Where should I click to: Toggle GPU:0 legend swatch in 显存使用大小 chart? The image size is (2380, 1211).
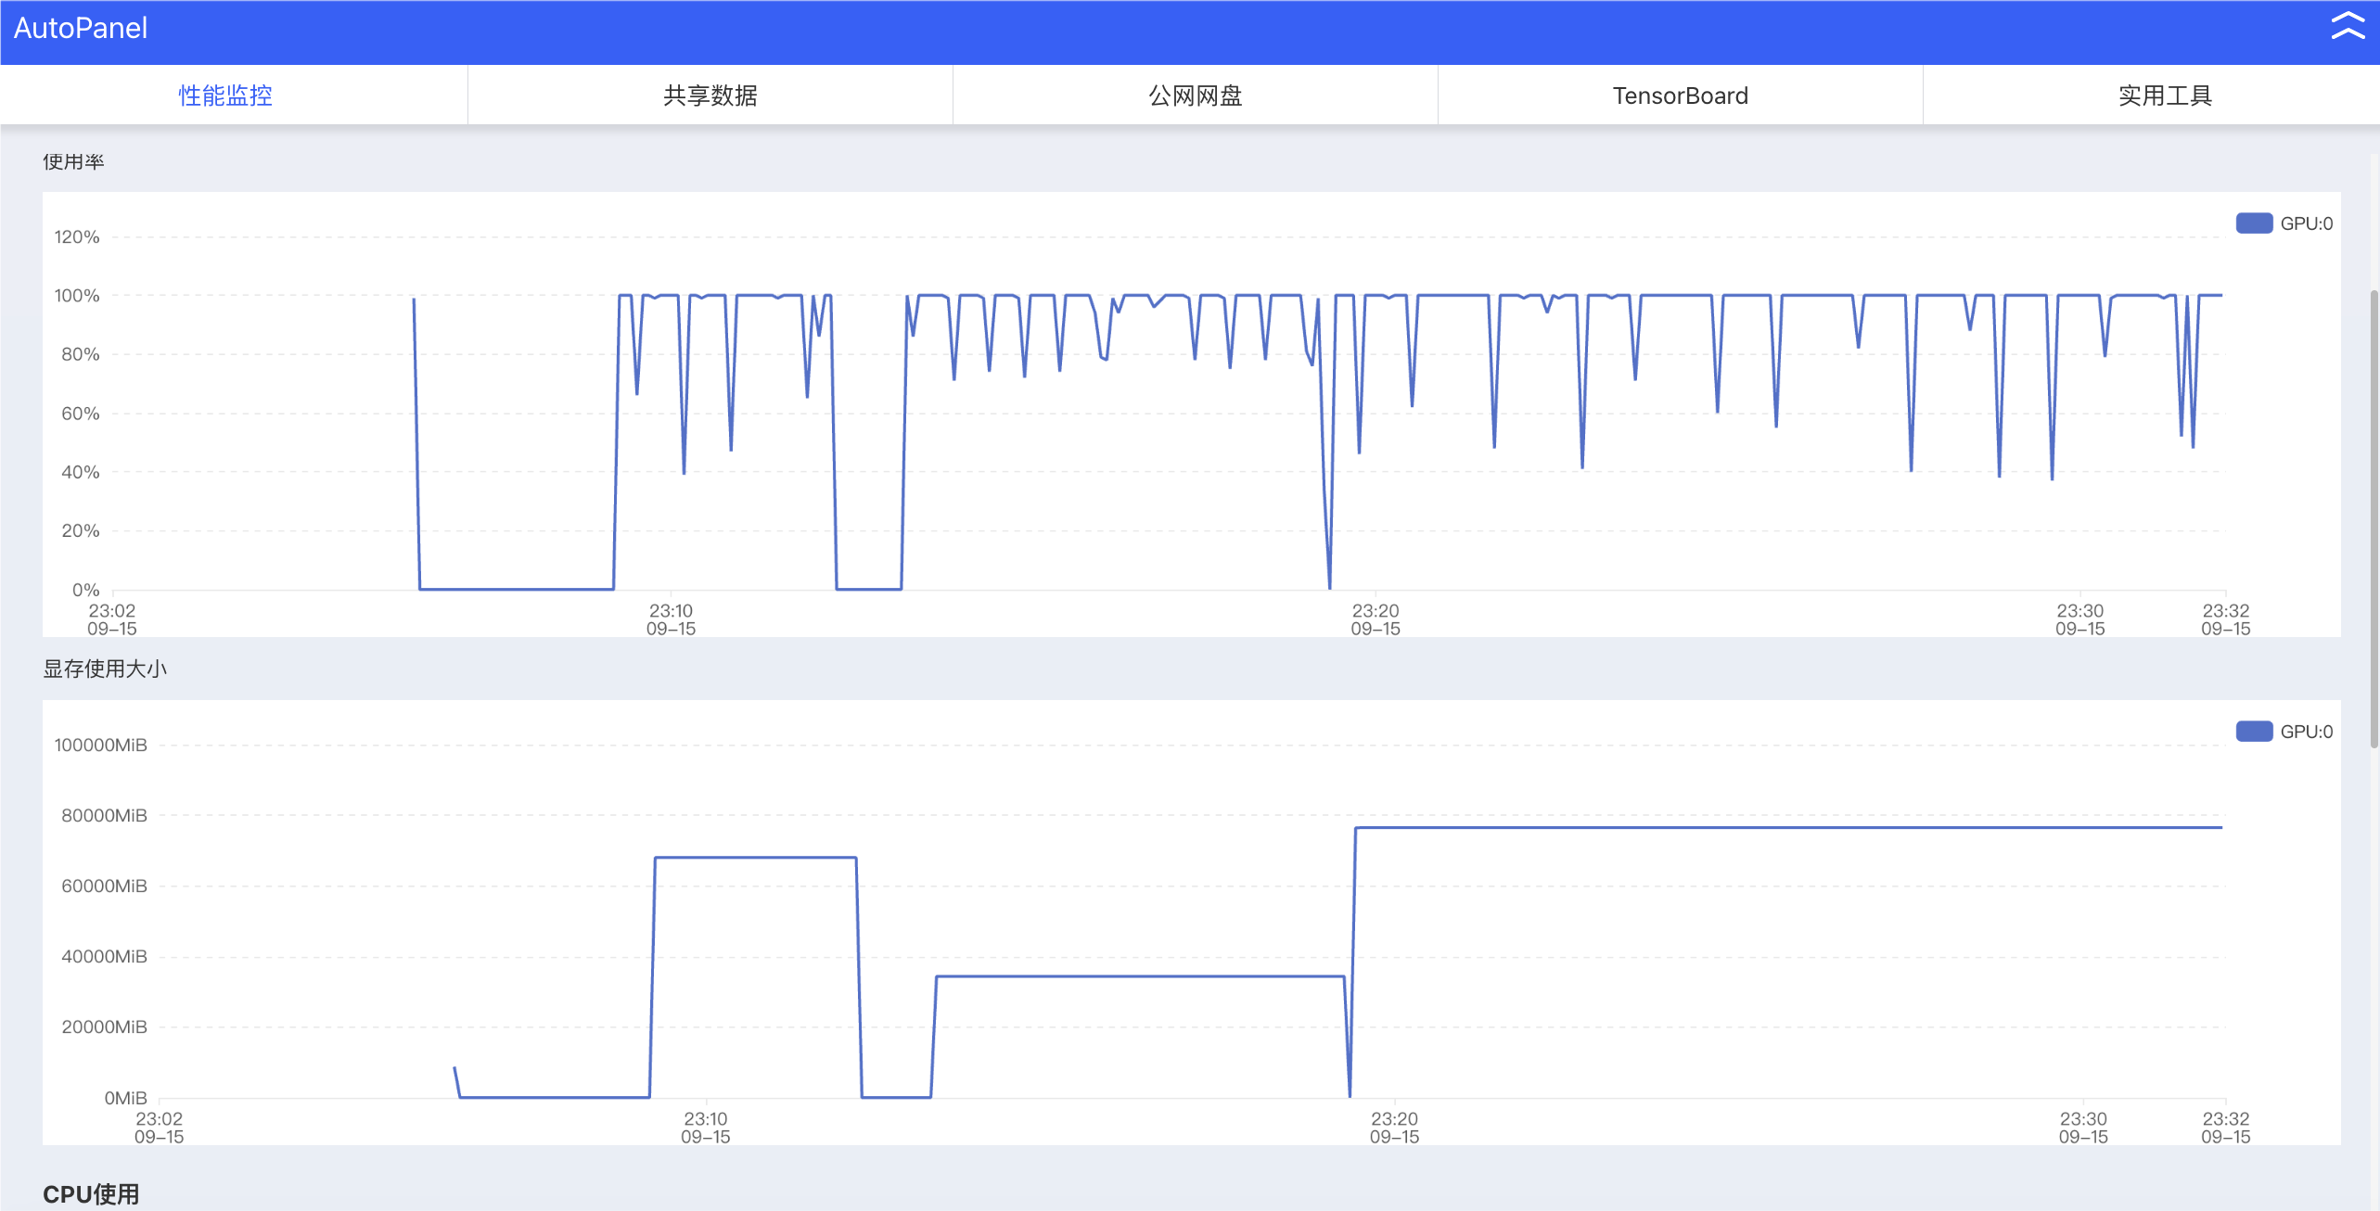coord(2253,732)
